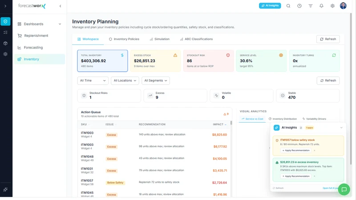The width and height of the screenshot is (356, 200).
Task: Switch to the ABC Classifications tab
Action: point(196,39)
